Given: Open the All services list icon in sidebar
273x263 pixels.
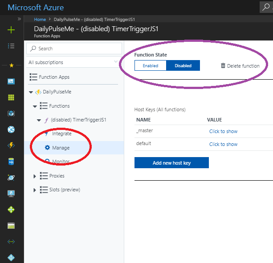Looking at the screenshot, I should [11, 46].
